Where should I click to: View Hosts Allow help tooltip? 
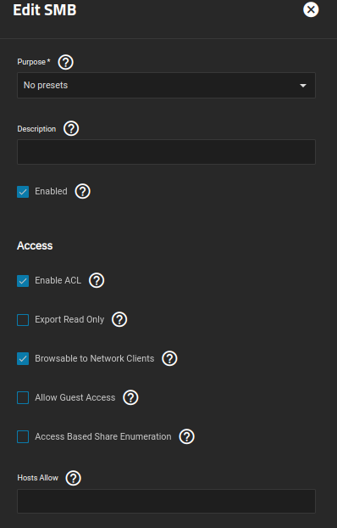point(74,478)
